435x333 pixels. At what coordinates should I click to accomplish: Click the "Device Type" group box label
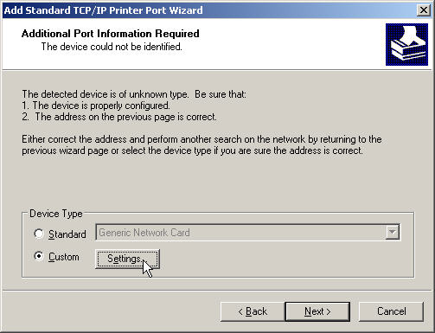coord(56,214)
